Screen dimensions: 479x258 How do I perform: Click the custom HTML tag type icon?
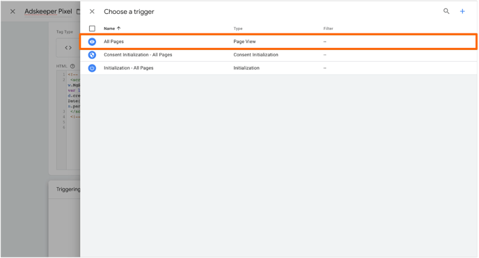pyautogui.click(x=68, y=47)
